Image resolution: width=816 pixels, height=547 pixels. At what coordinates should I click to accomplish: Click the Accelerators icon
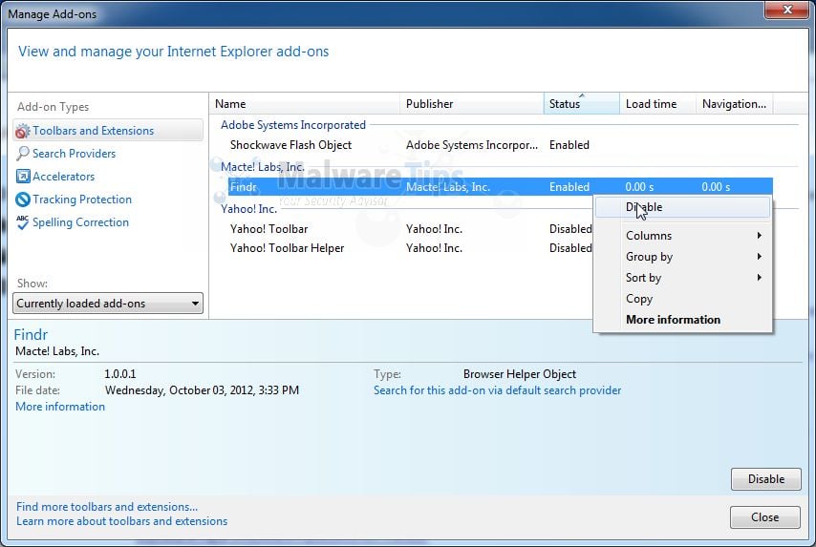[x=23, y=177]
